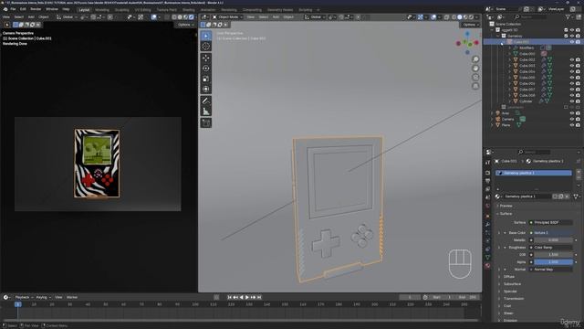Open the Object Data green triangle tab
Image resolution: width=584 pixels, height=329 pixels.
[x=488, y=258]
